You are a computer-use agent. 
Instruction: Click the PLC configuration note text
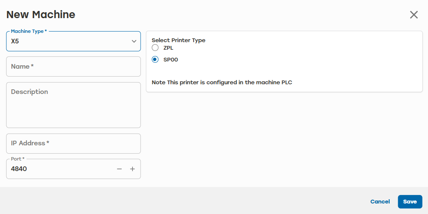coord(222,82)
